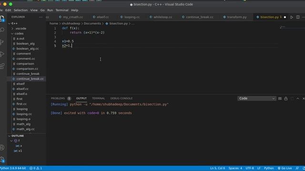Select the Output panel tab
This screenshot has height=171, width=305.
[x=81, y=98]
